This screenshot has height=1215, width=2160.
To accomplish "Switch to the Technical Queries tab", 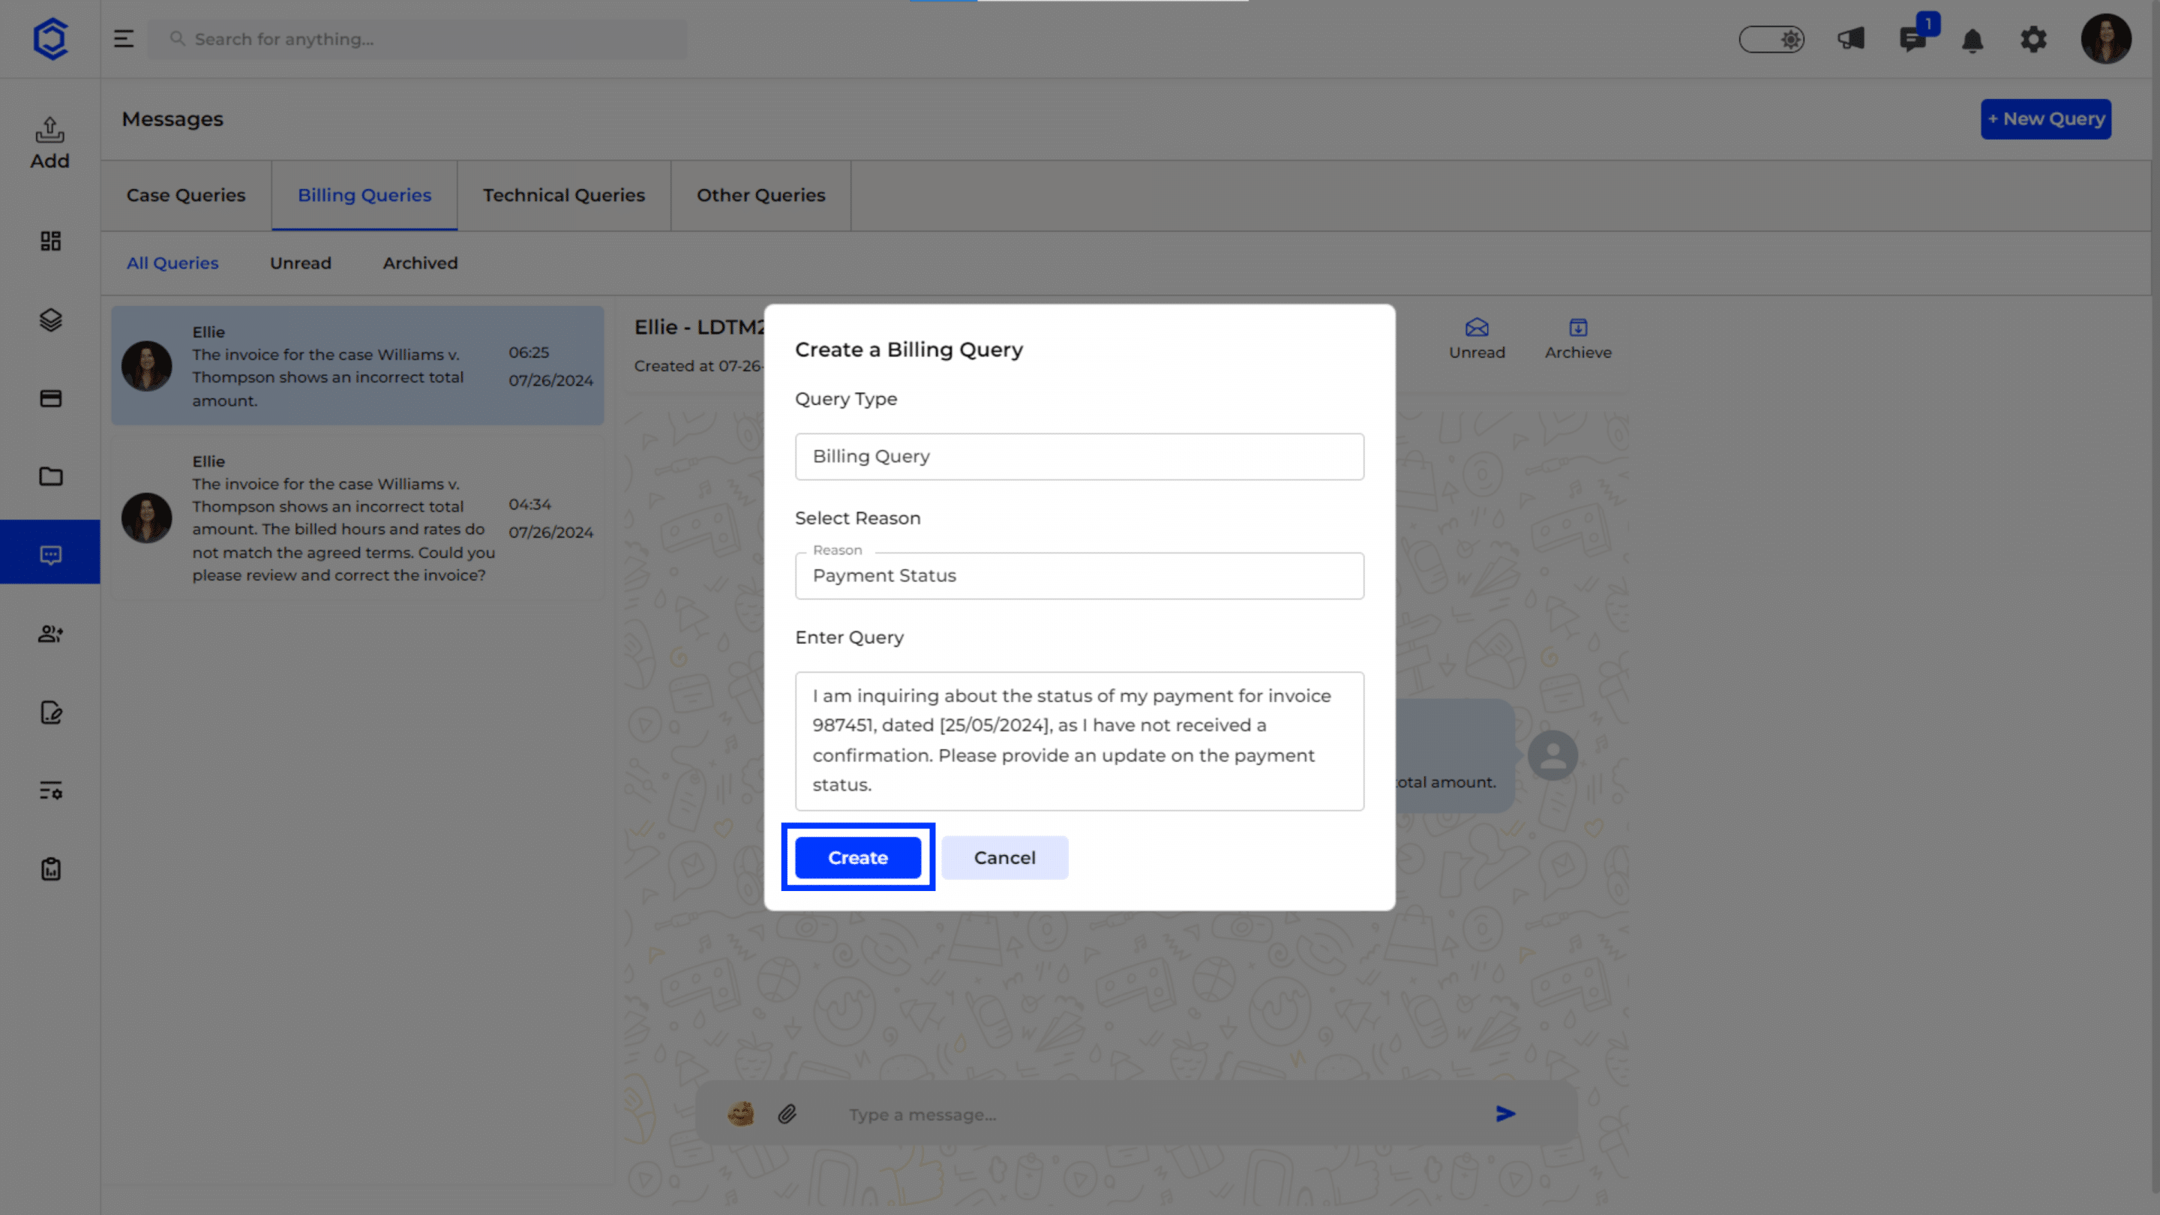I will pos(563,195).
